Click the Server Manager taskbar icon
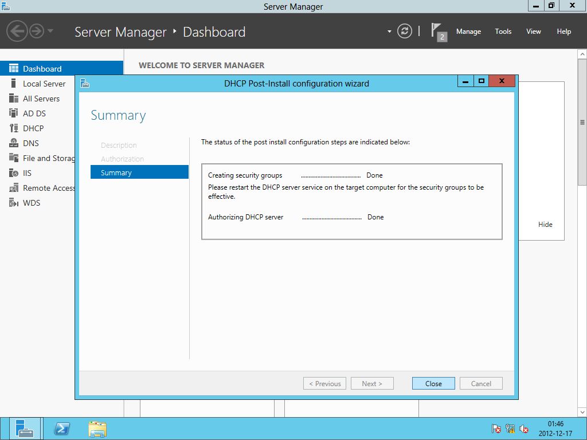Screen dimensions: 587x440 point(25,429)
